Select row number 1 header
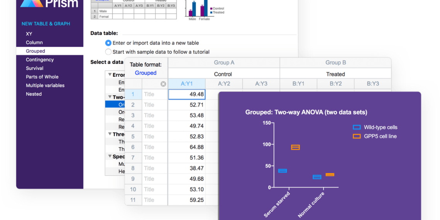The image size is (440, 220). tap(133, 94)
